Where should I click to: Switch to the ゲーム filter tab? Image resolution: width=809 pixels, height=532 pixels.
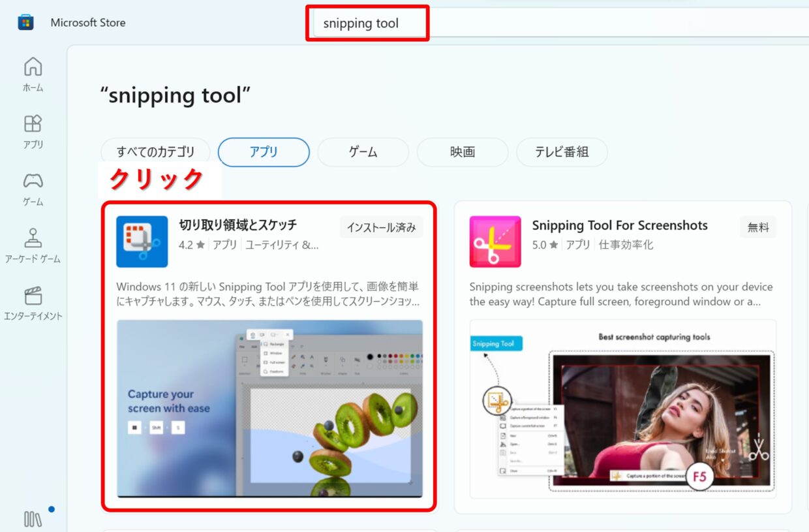363,152
